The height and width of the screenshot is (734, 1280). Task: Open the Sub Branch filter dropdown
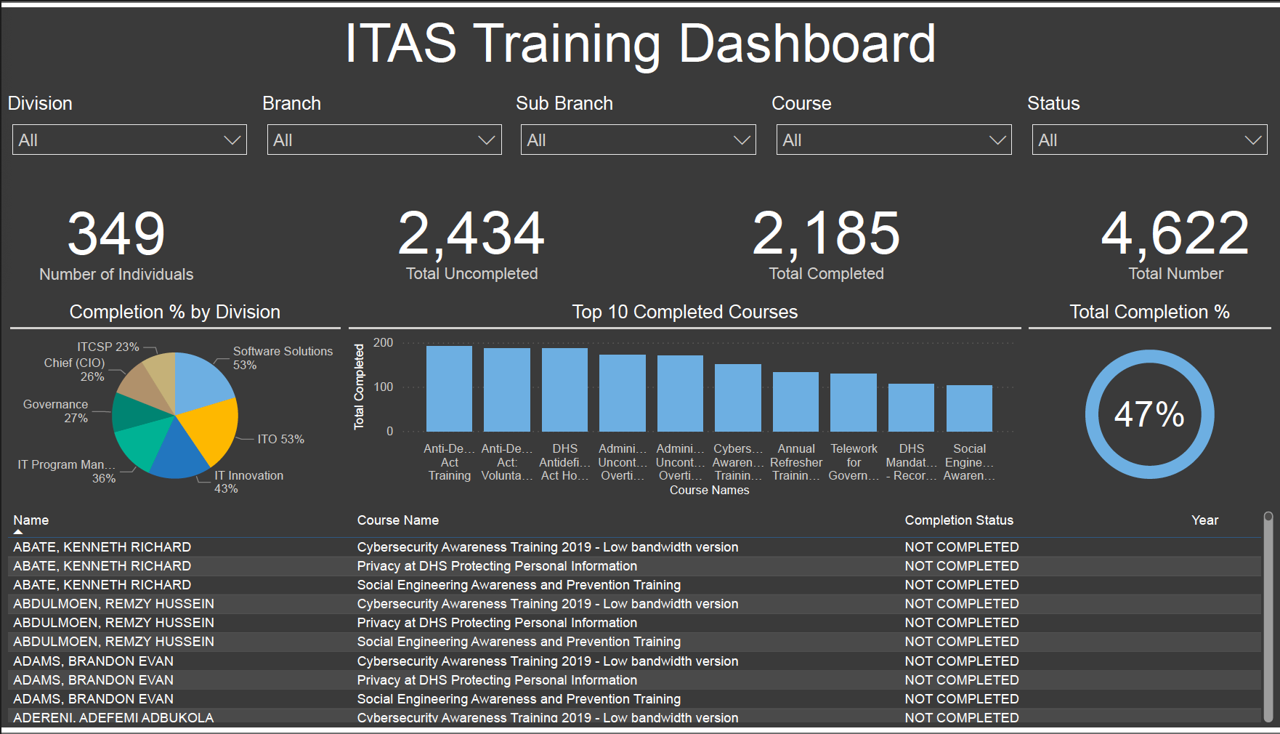639,140
